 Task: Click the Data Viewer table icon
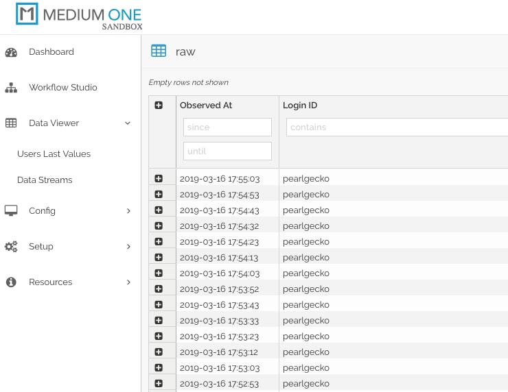pos(11,123)
